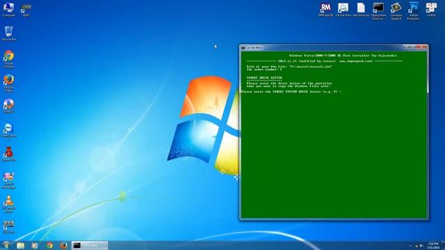
Task: Click the 'TARGET DRIVE LETTER' heading text
Action: point(264,78)
